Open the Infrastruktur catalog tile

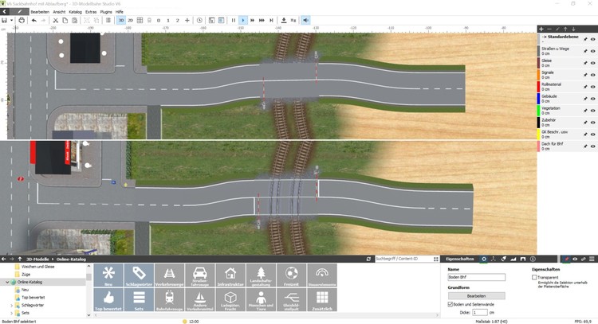(x=230, y=275)
